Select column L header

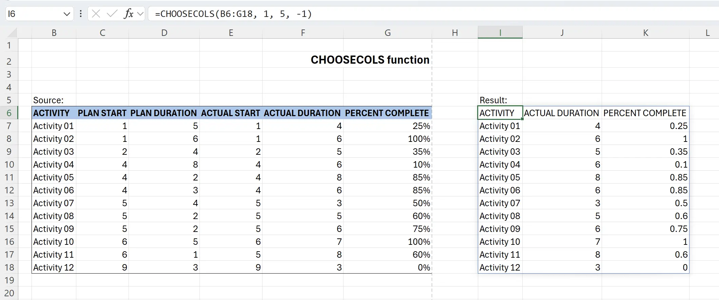tap(704, 33)
